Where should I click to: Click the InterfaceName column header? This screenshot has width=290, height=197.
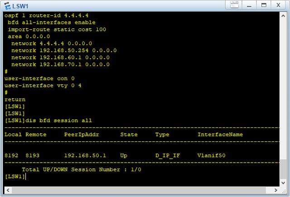click(x=220, y=135)
